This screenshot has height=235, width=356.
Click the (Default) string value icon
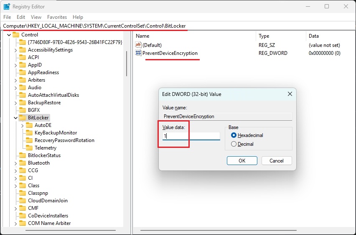[x=138, y=45]
